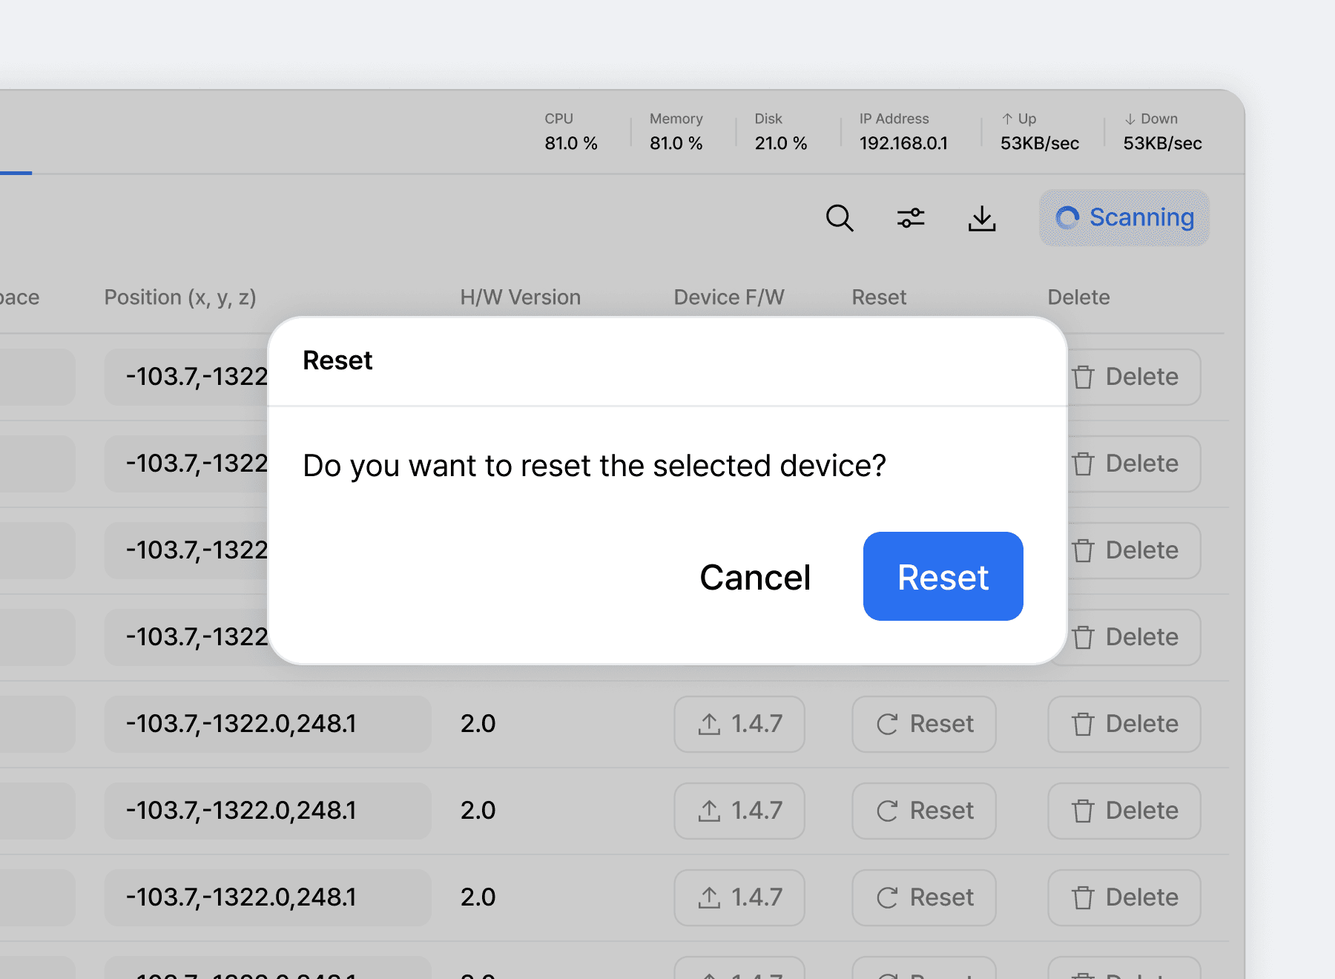Click the Position (x, y, z) header
Image resolution: width=1335 pixels, height=979 pixels.
[x=180, y=297]
